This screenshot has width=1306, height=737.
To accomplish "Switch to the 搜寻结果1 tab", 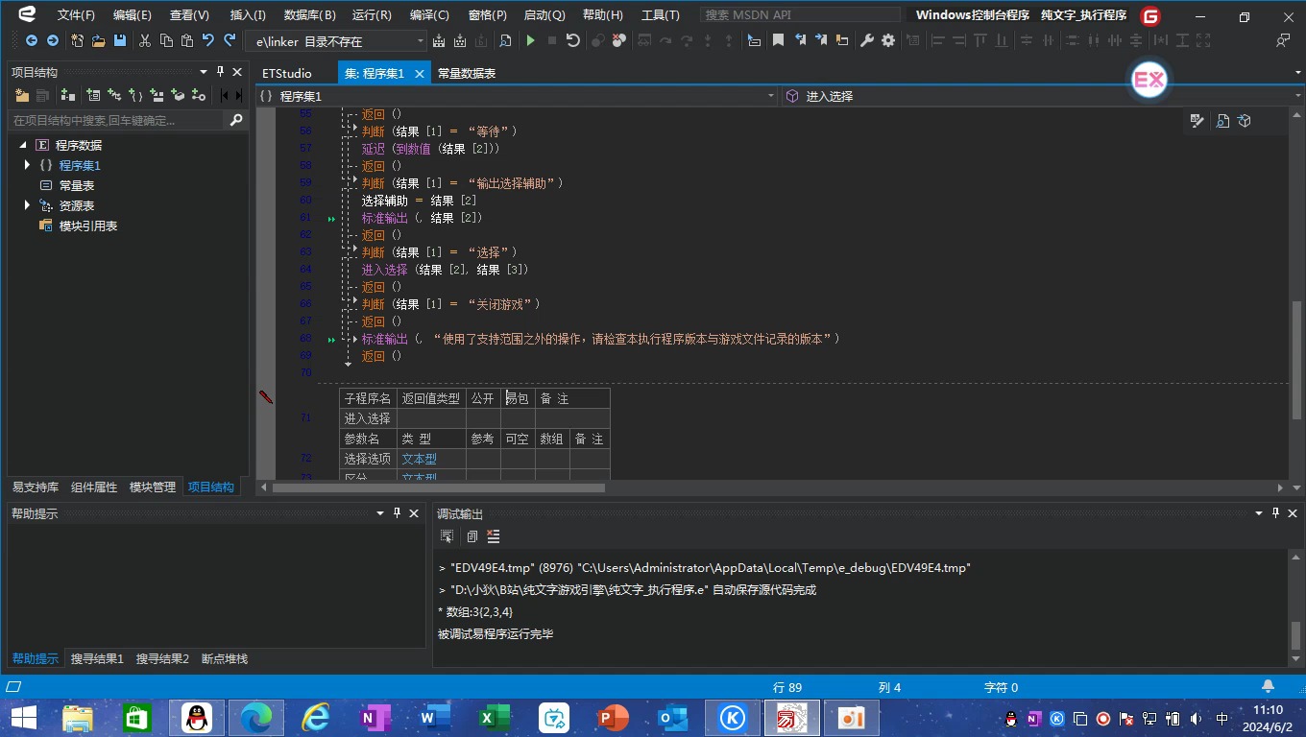I will pos(97,658).
